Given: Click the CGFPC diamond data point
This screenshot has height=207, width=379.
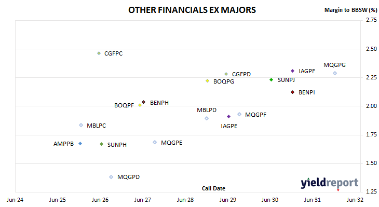Looking at the screenshot, I should click(99, 53).
